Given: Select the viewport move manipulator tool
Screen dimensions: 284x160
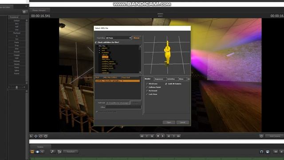Looking at the screenshot, I should point(36,136).
